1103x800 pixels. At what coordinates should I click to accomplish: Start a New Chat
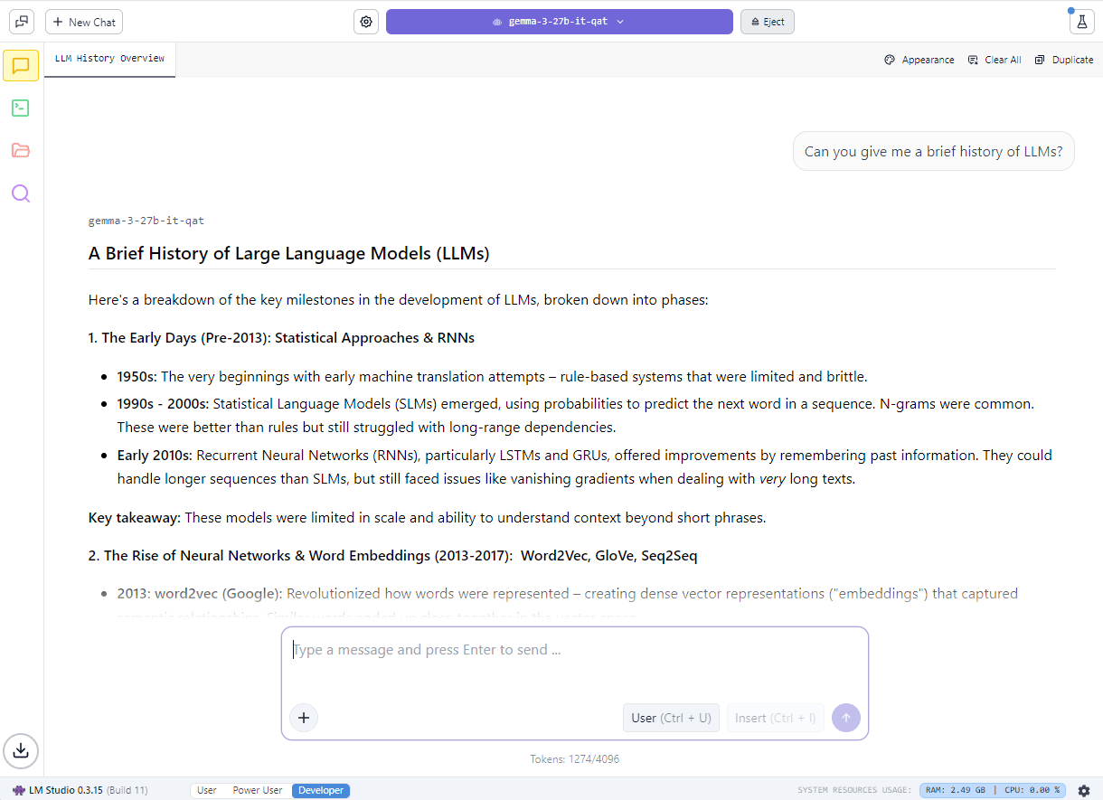click(x=84, y=22)
